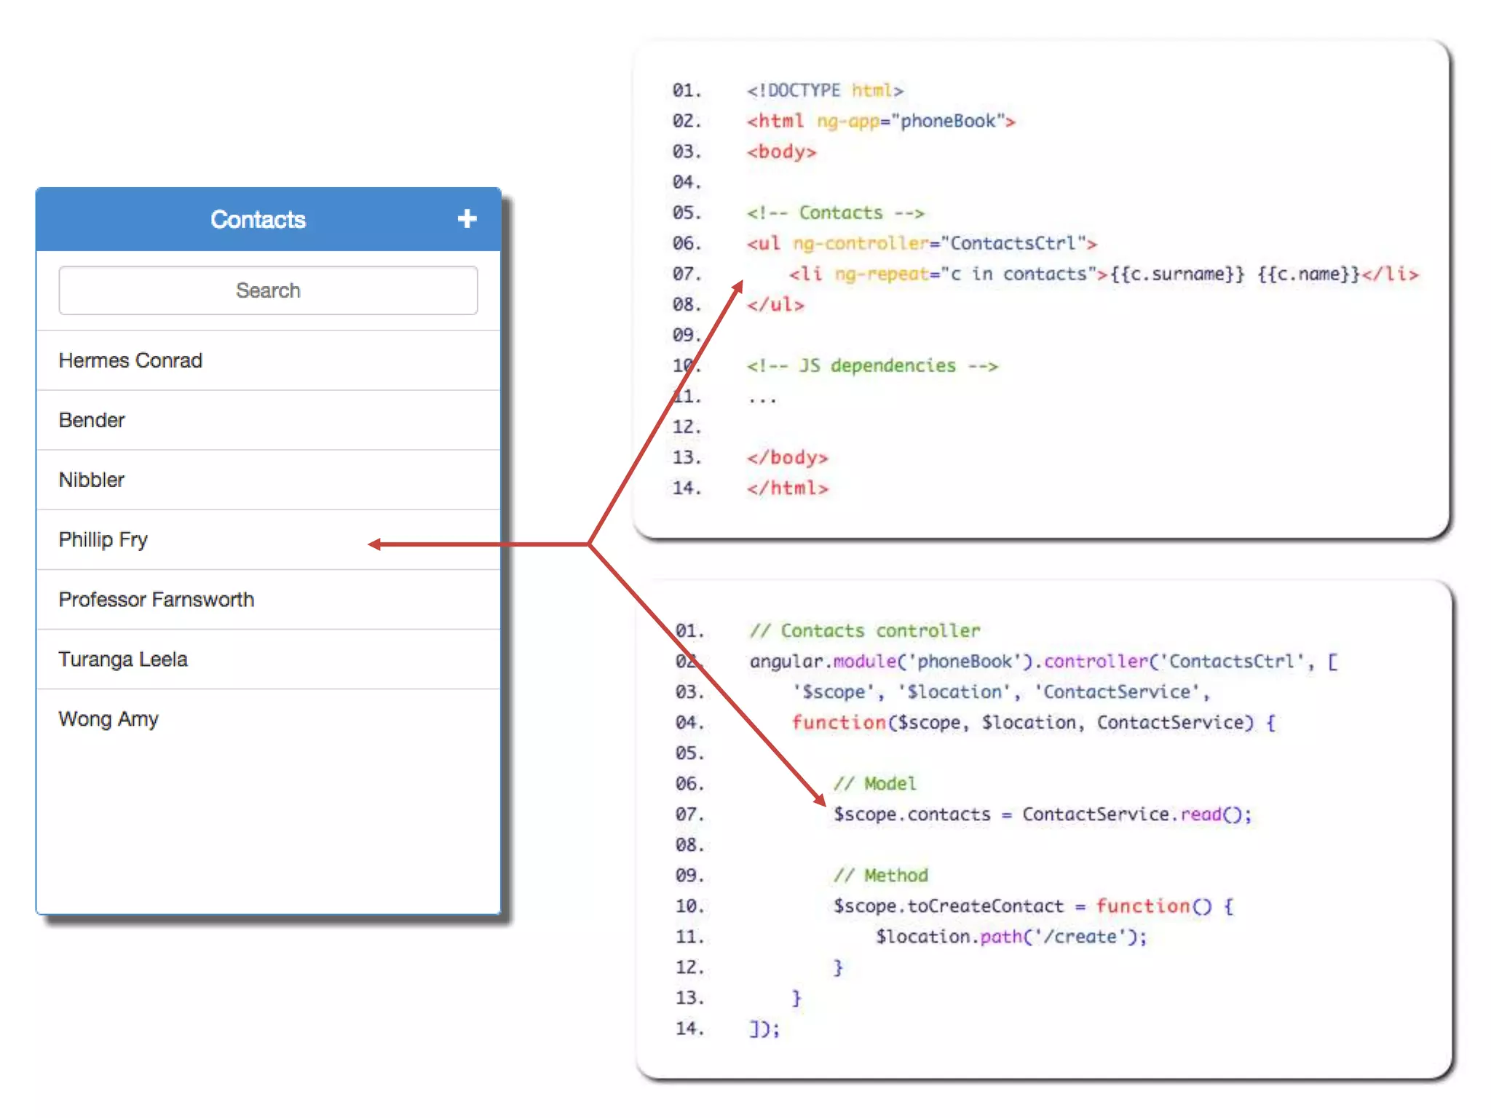Select Nibbler in the contacts list

92,480
